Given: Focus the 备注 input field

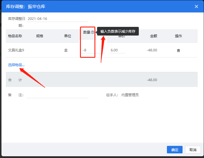Looking at the screenshot, I should point(58,95).
